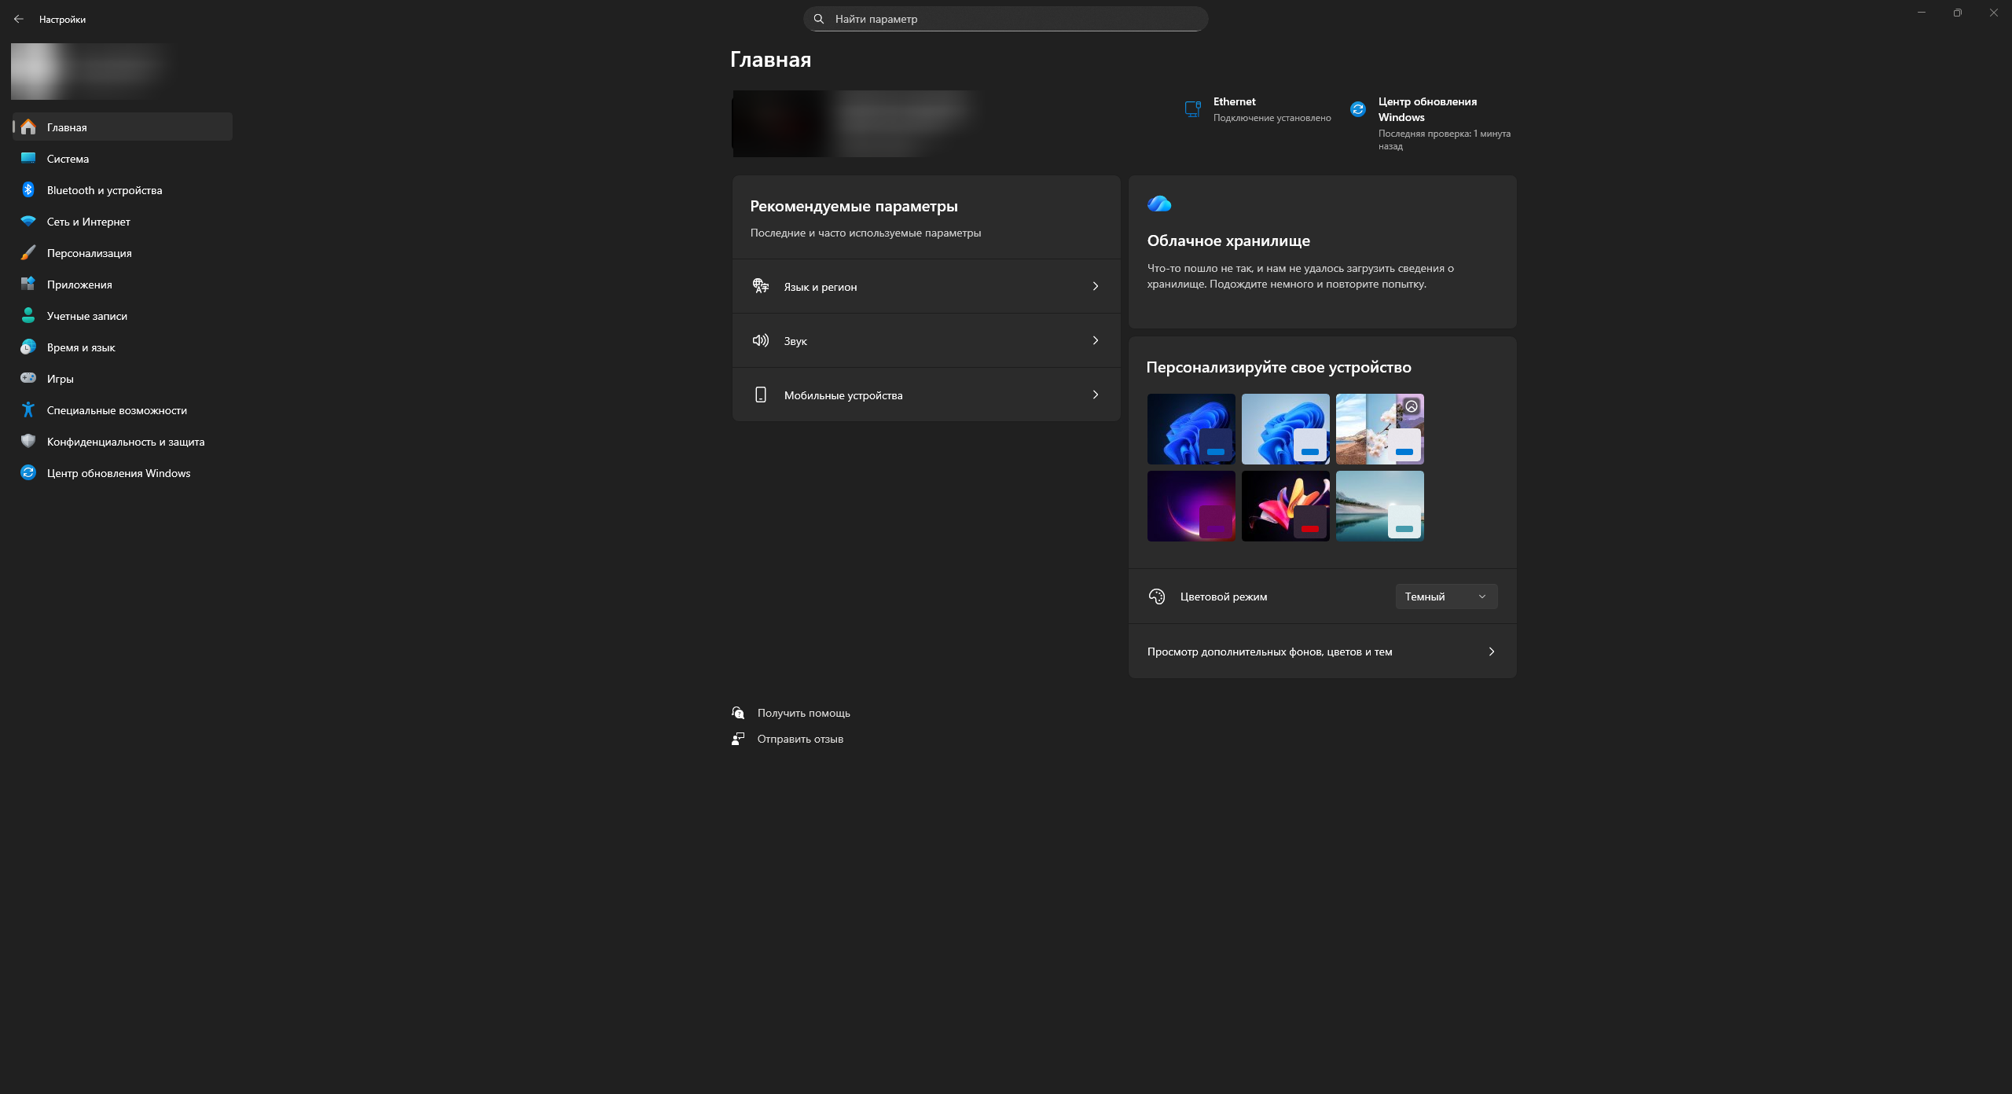This screenshot has height=1094, width=2012.
Task: Open the Учетные записи section
Action: [86, 316]
